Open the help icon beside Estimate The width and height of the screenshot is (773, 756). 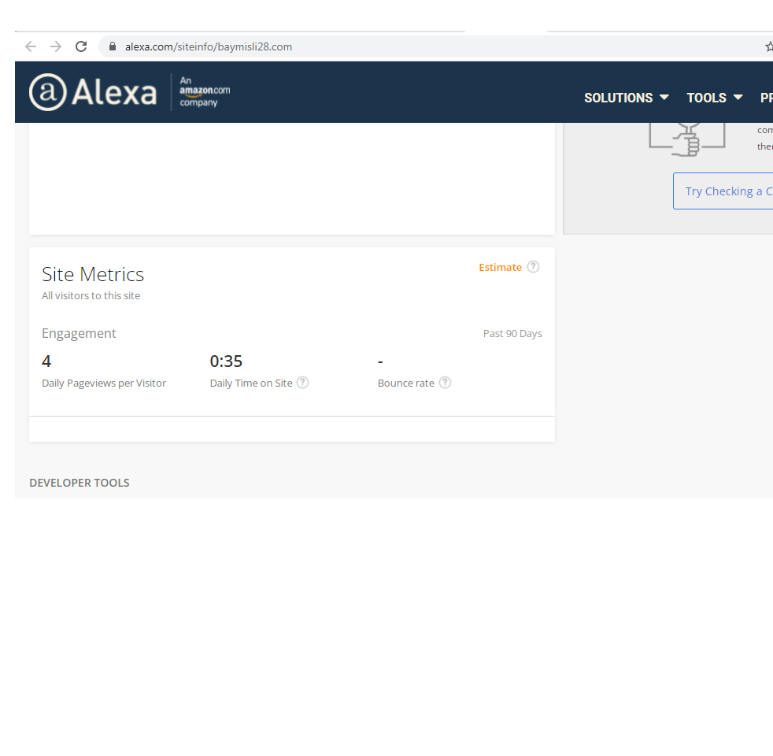pyautogui.click(x=533, y=267)
